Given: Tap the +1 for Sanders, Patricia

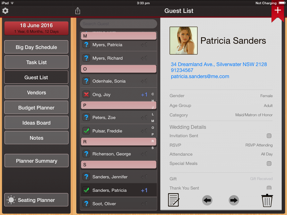Looking at the screenshot, I should [x=144, y=190].
